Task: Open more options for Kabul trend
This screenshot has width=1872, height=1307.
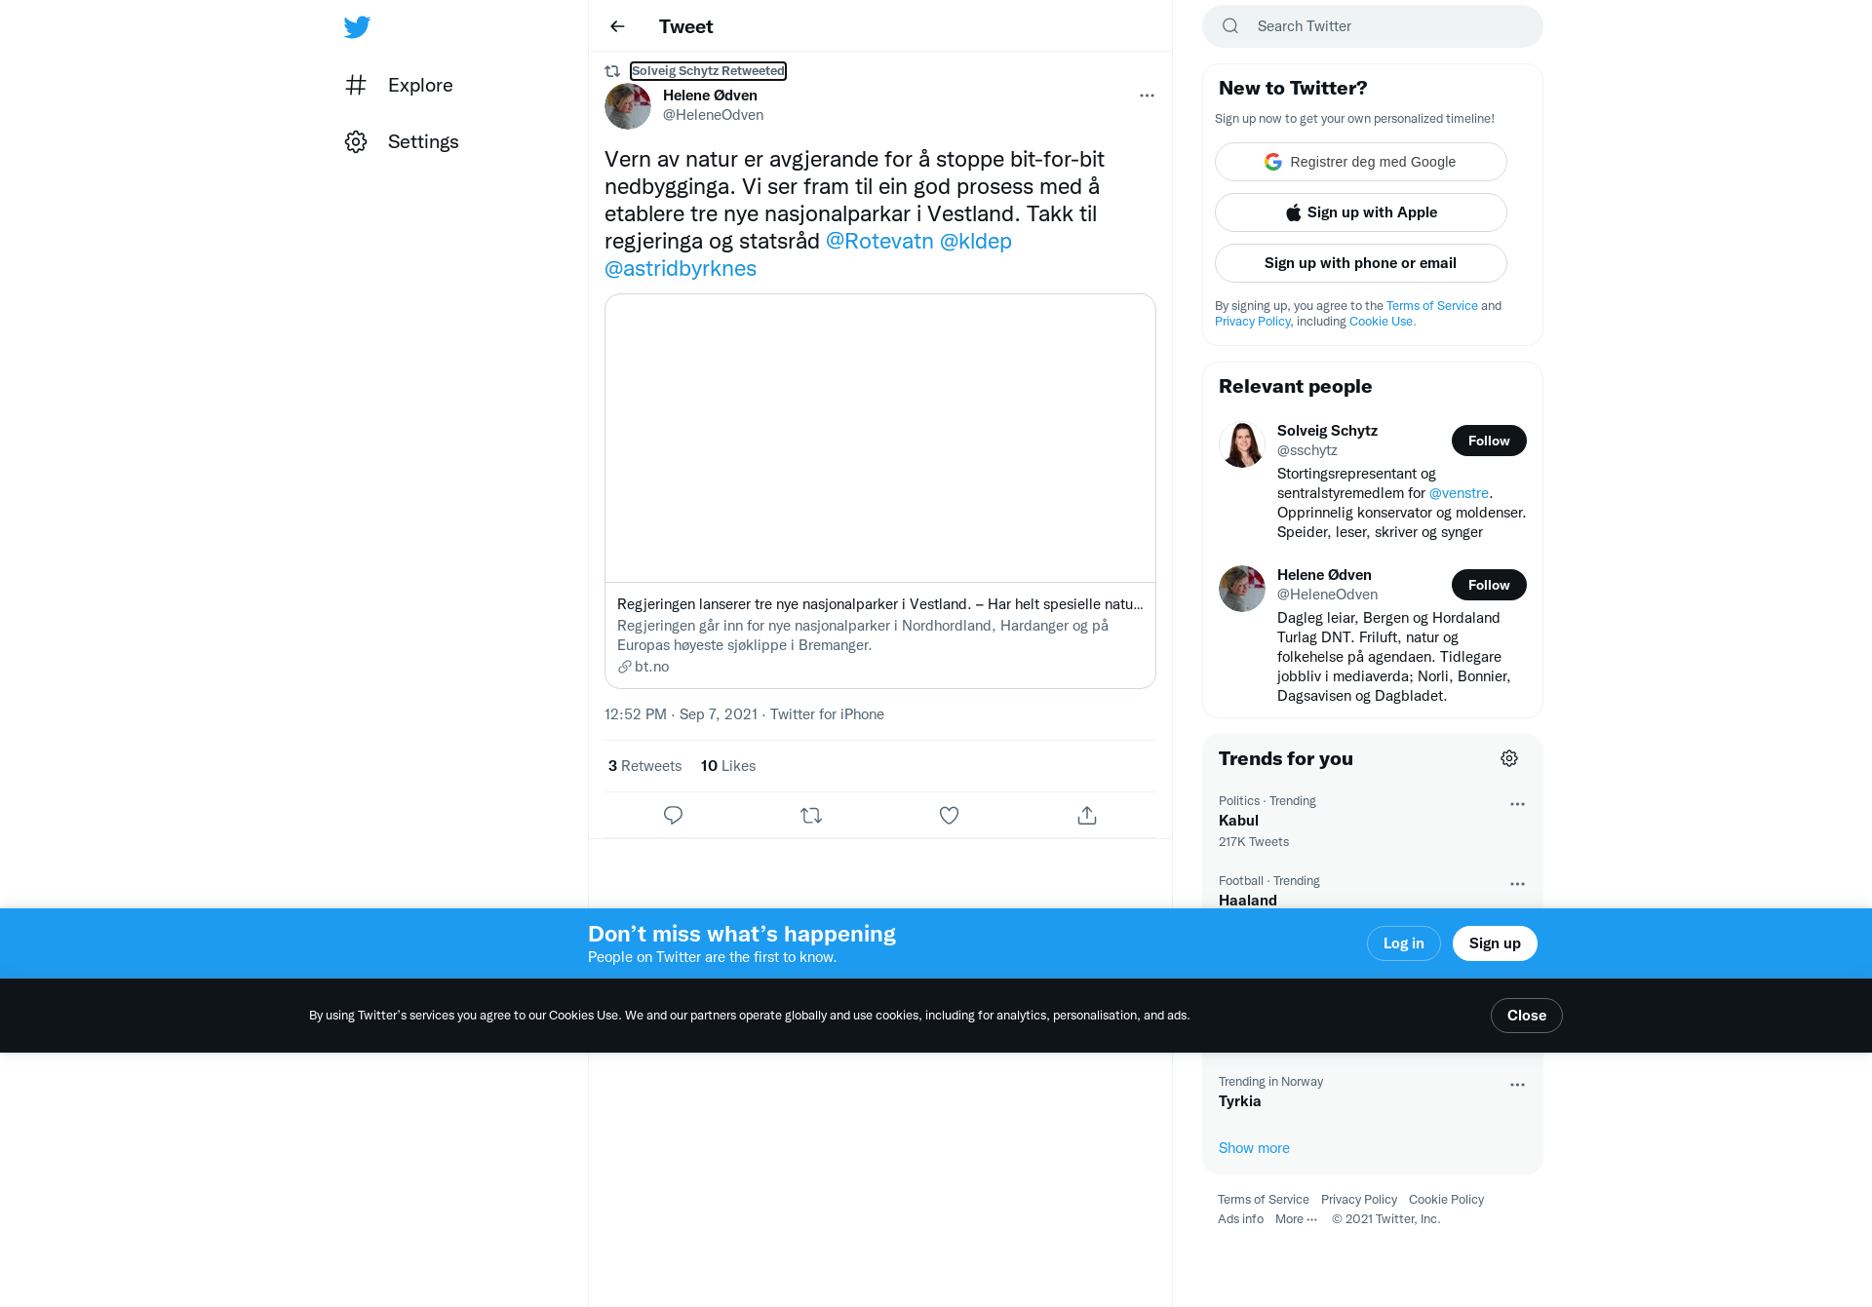Action: (x=1517, y=804)
